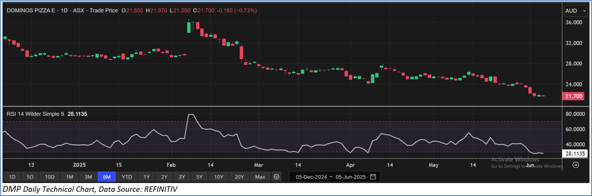Viewport: 592px width, 196px height.
Task: Expand the AUD currency dropdown
Action: pos(576,11)
